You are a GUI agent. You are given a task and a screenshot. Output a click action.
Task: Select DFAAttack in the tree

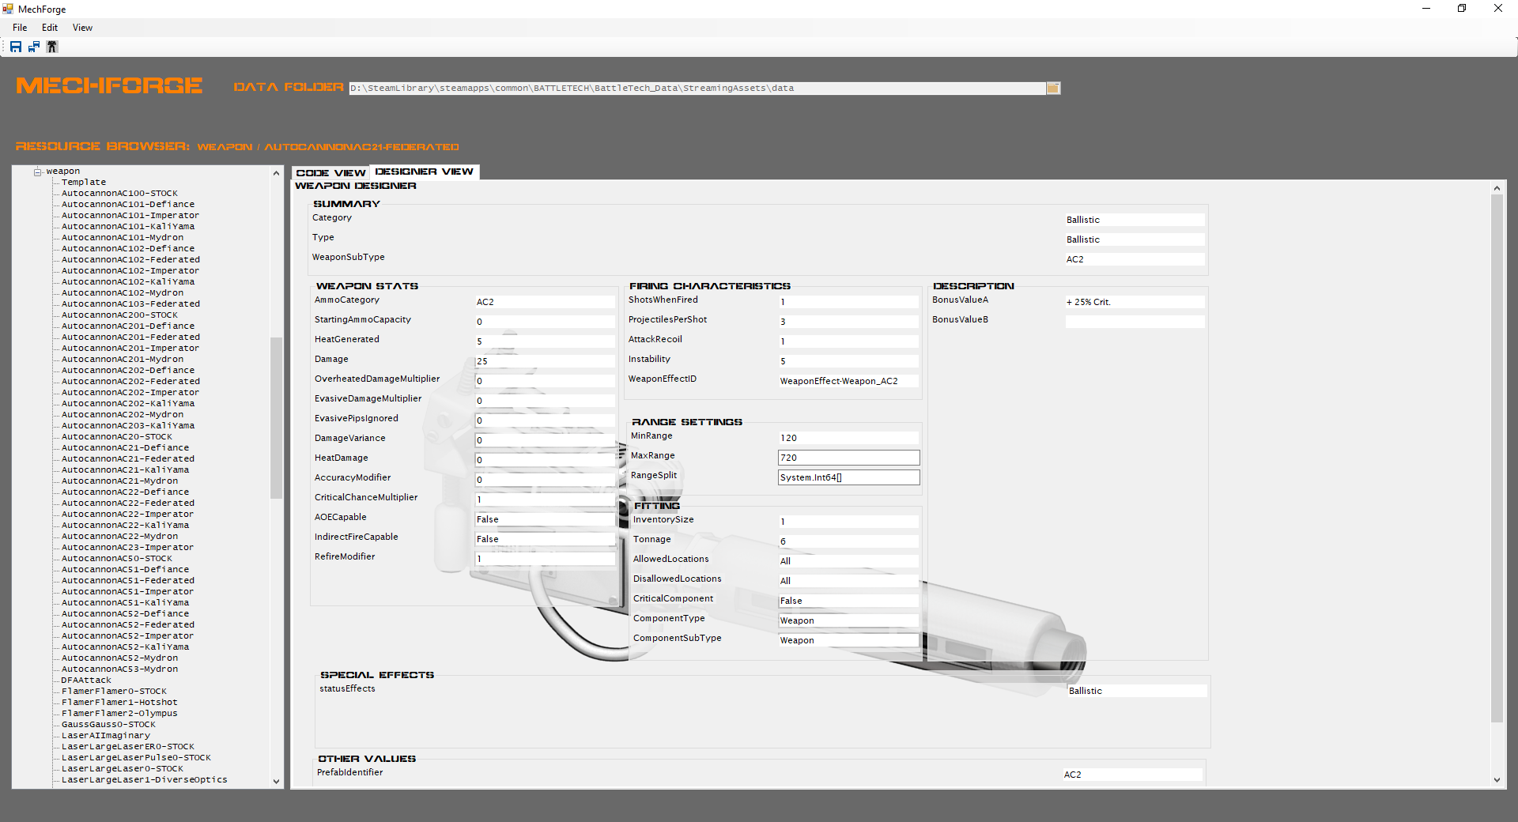(86, 681)
